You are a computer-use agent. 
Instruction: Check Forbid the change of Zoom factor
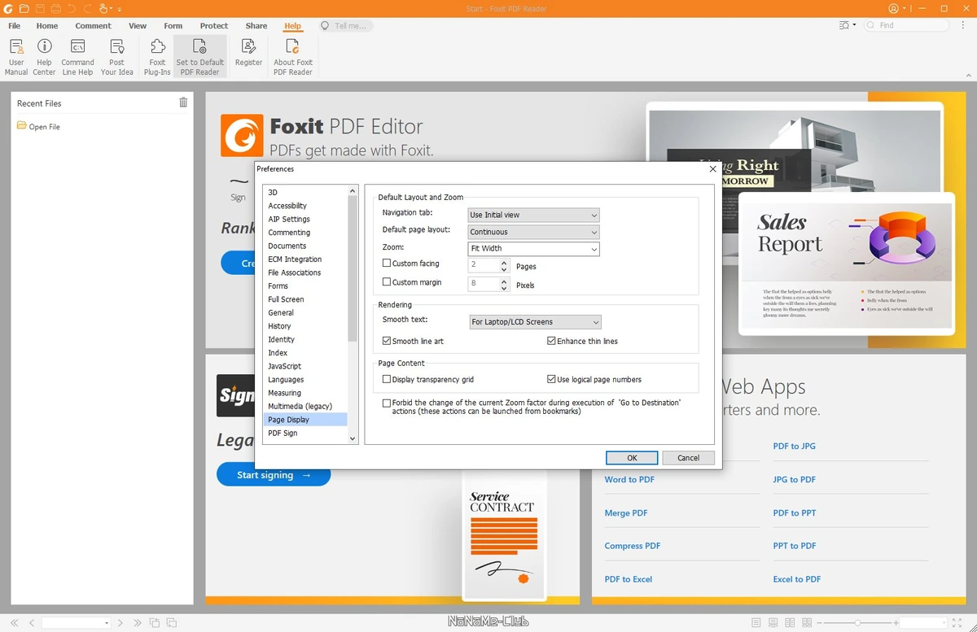387,403
